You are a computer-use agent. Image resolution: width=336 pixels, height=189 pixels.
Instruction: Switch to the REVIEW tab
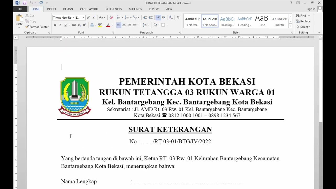pyautogui.click(x=154, y=9)
